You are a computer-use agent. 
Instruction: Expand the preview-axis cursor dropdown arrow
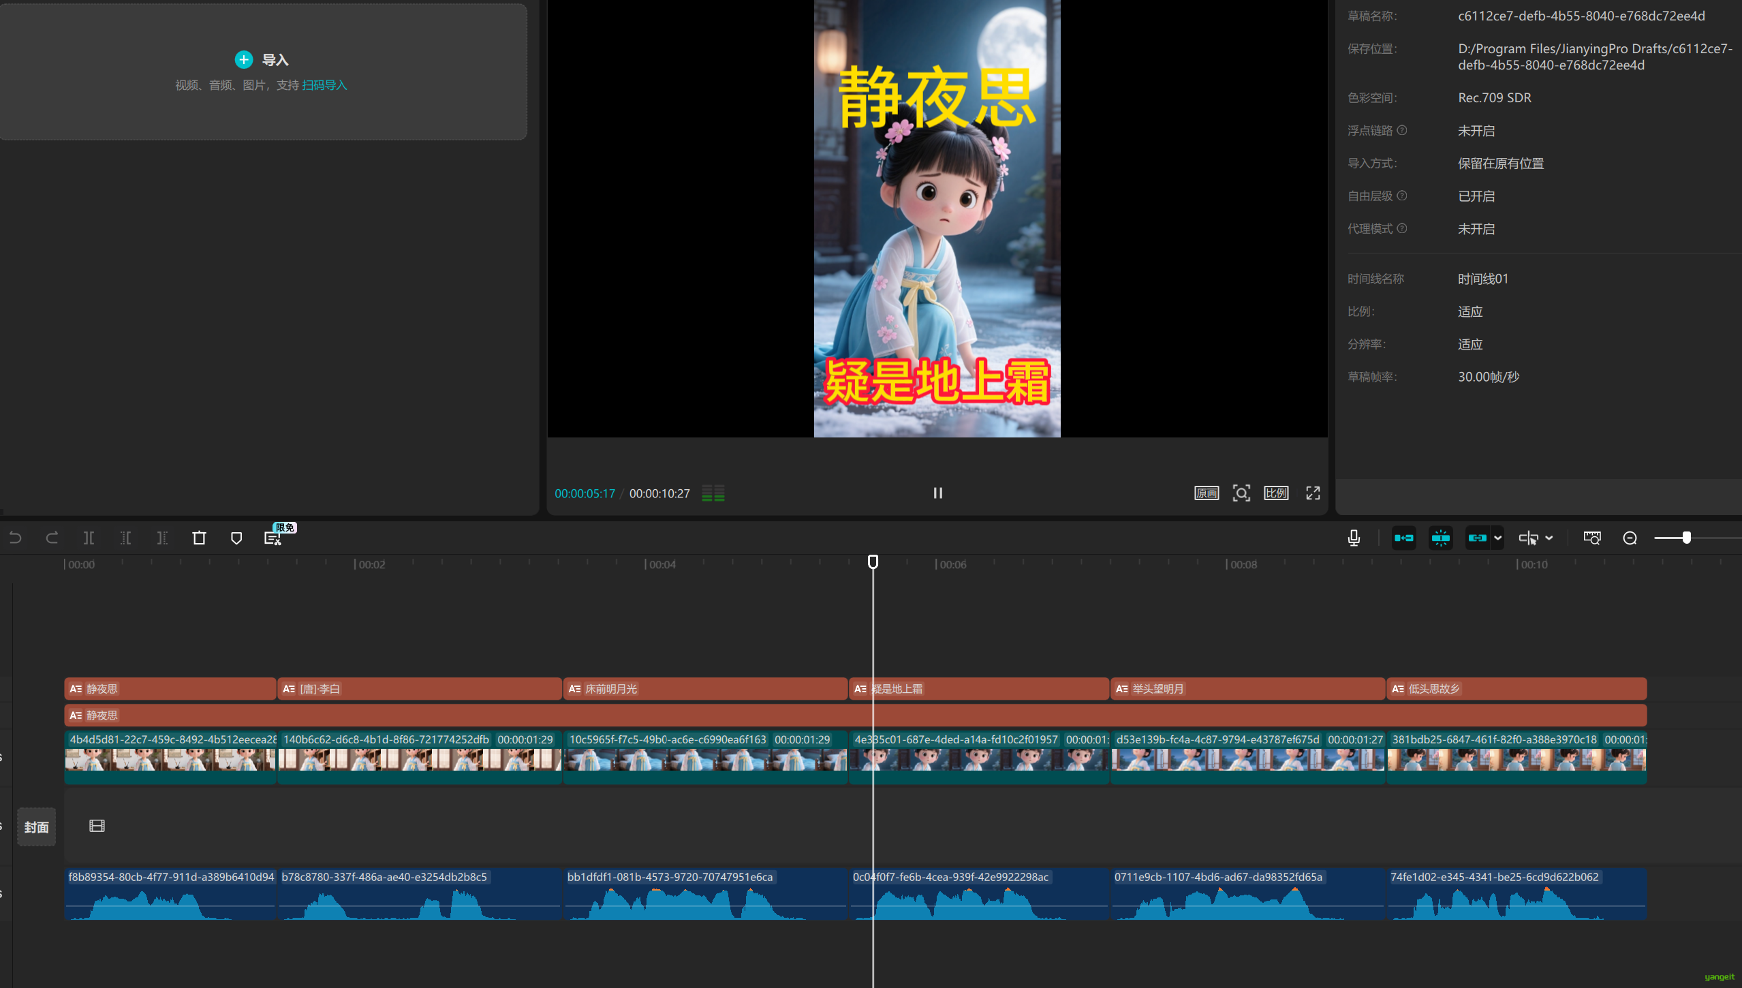[x=1549, y=538]
